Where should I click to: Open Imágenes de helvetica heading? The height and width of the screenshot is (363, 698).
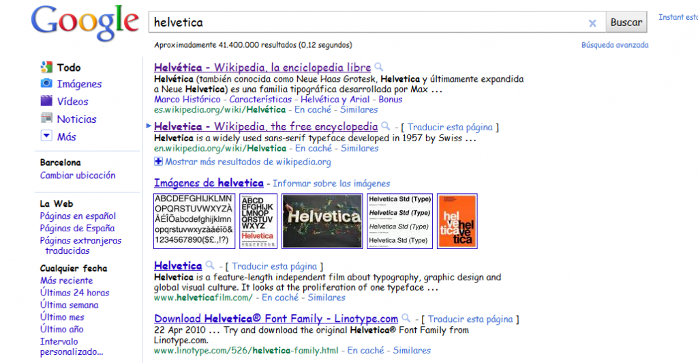point(209,183)
